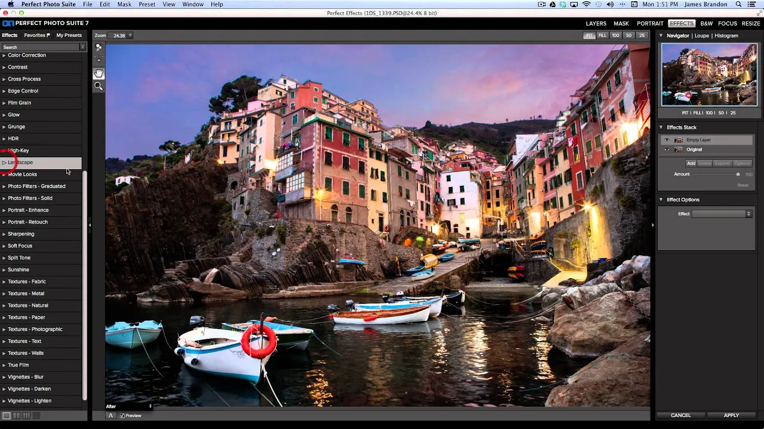Set zoom to 25 above canvas
Viewport: 764px width, 429px height.
coord(642,36)
